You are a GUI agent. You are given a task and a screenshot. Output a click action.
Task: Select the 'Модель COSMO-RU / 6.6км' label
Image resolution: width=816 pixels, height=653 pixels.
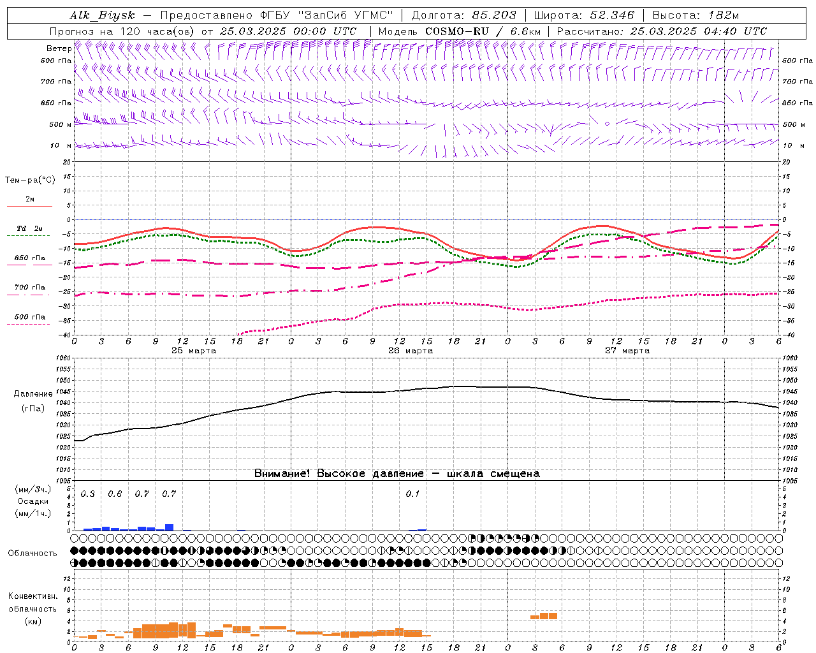[x=460, y=31]
